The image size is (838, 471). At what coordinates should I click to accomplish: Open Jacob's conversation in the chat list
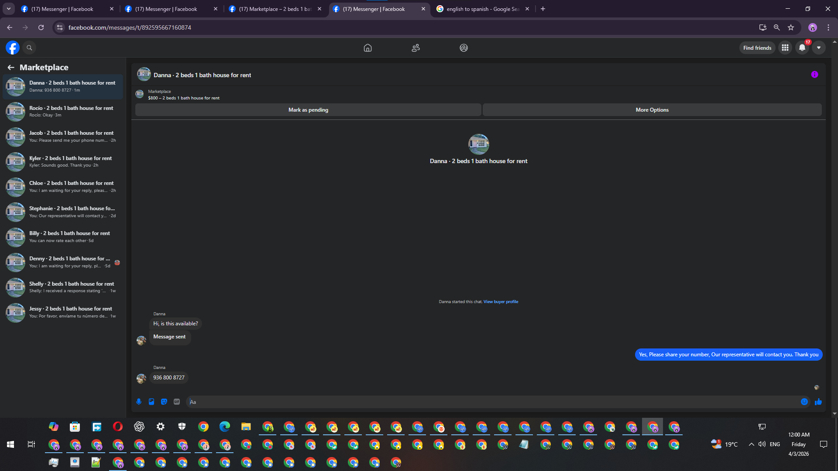(63, 137)
